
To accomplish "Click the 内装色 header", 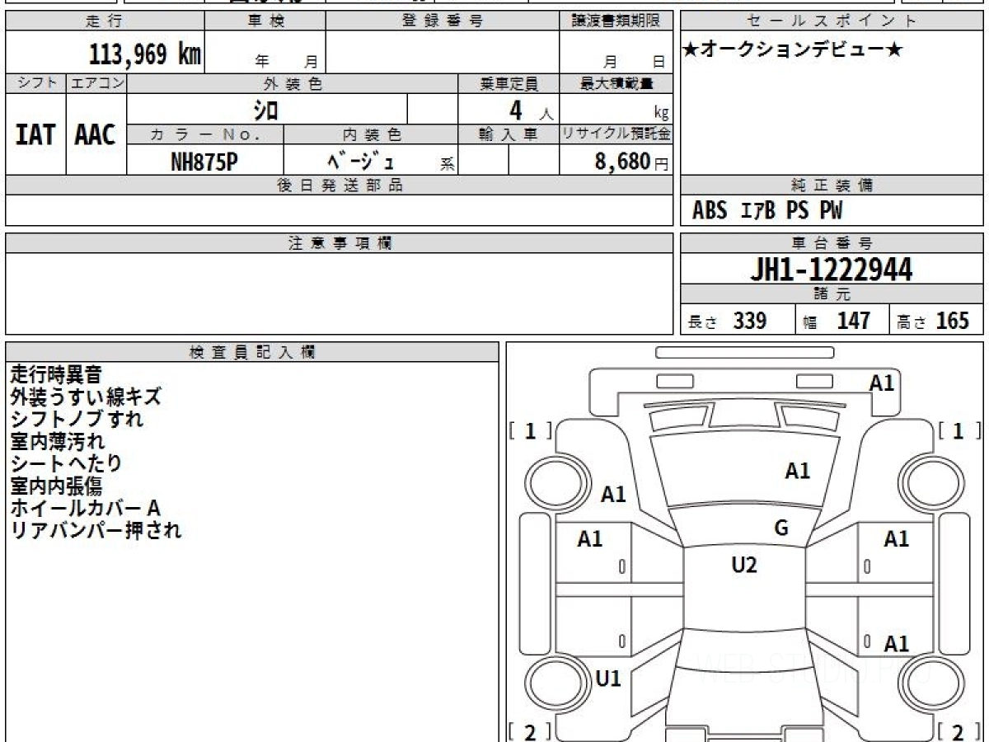I will coord(371,134).
